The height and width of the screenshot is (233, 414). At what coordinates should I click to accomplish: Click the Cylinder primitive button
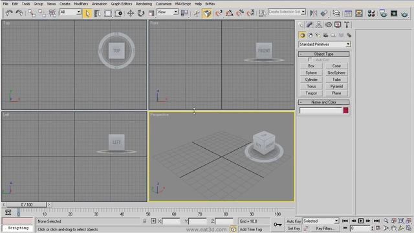pyautogui.click(x=311, y=80)
